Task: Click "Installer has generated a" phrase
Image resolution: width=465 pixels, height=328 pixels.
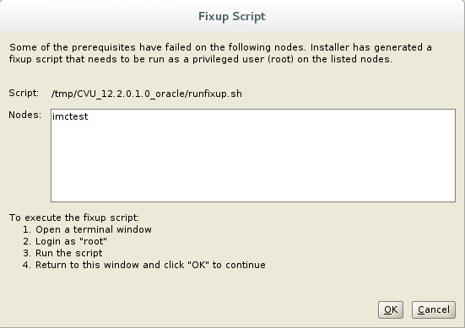Action: (x=371, y=47)
